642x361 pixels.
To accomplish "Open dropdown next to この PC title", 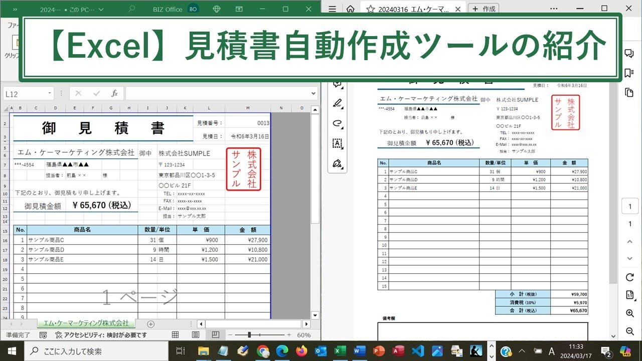I will pyautogui.click(x=102, y=9).
